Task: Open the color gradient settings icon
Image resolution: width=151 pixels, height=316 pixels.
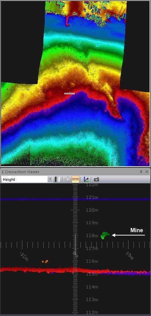Action: point(57,179)
